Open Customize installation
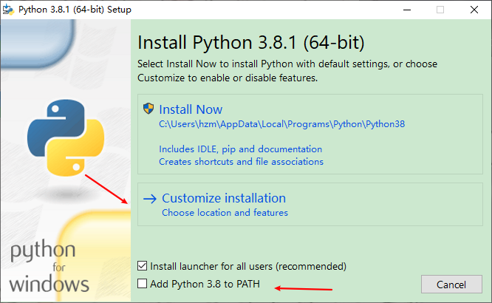This screenshot has width=492, height=303. tap(310, 205)
